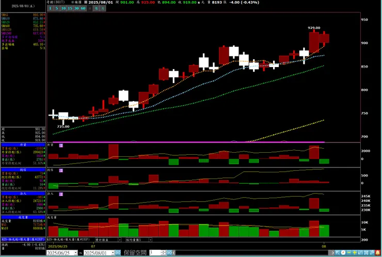This screenshot has height=257, width=382.
Task: Click the 2025/08/01(五) date header in left panel
Action: [23, 6]
